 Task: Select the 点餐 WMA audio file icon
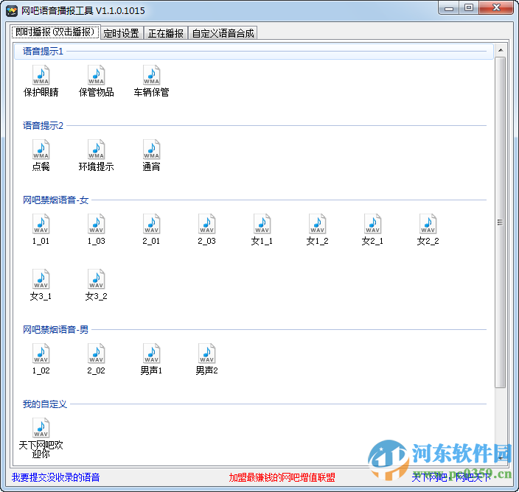[41, 150]
